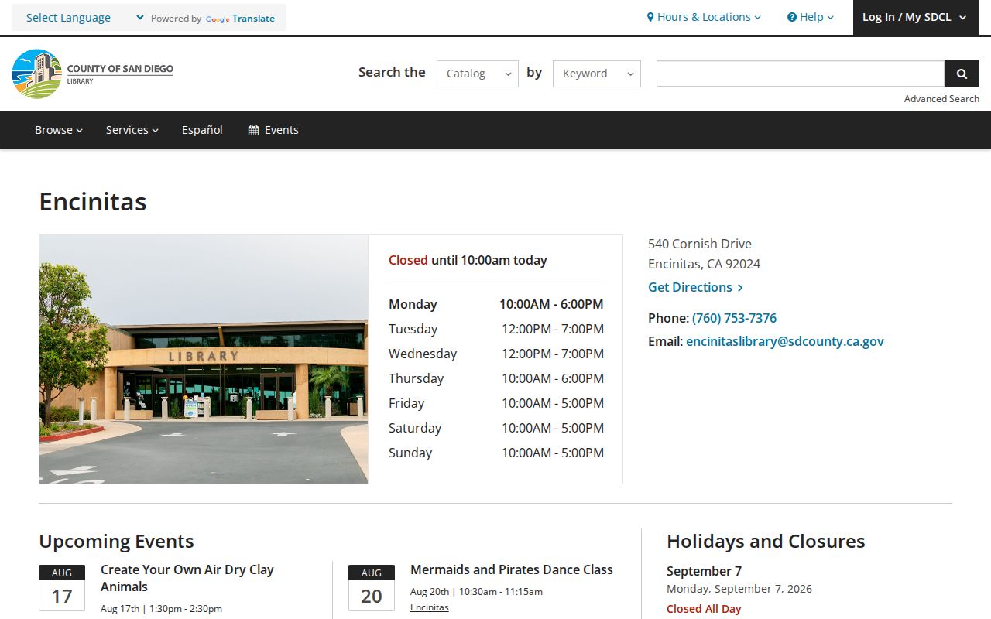The image size is (991, 619).
Task: Click the AUG 20 date badge
Action: click(372, 588)
